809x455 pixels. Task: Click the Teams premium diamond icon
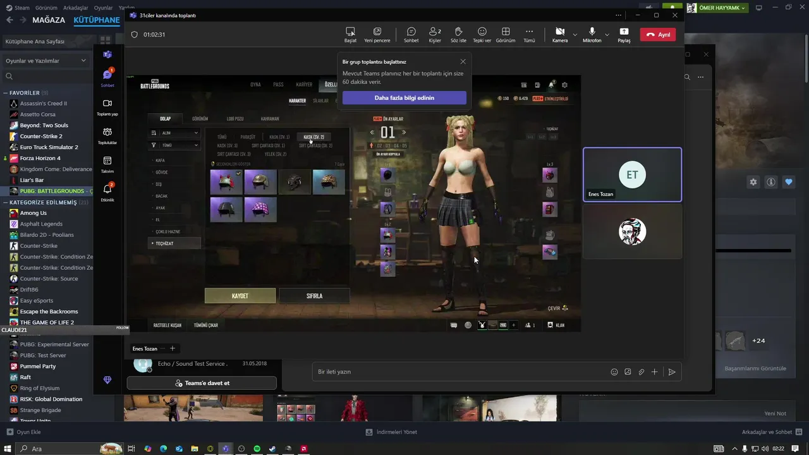click(x=107, y=380)
